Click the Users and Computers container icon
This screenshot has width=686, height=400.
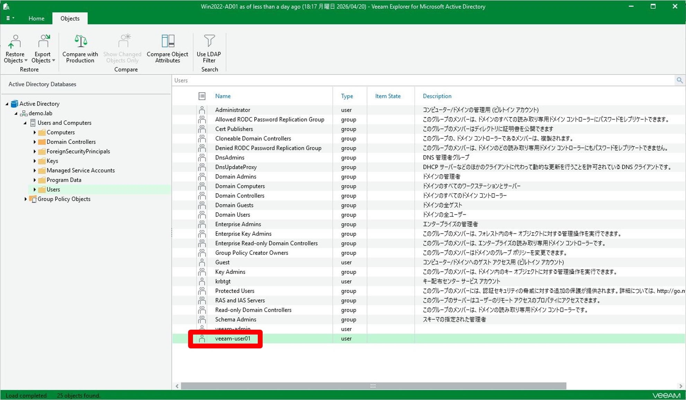click(x=33, y=123)
